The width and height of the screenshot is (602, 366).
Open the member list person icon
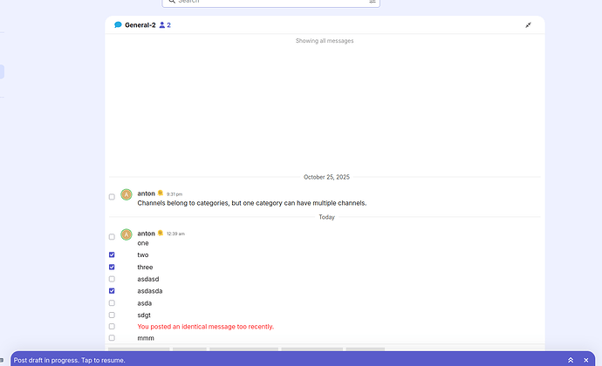(x=162, y=25)
